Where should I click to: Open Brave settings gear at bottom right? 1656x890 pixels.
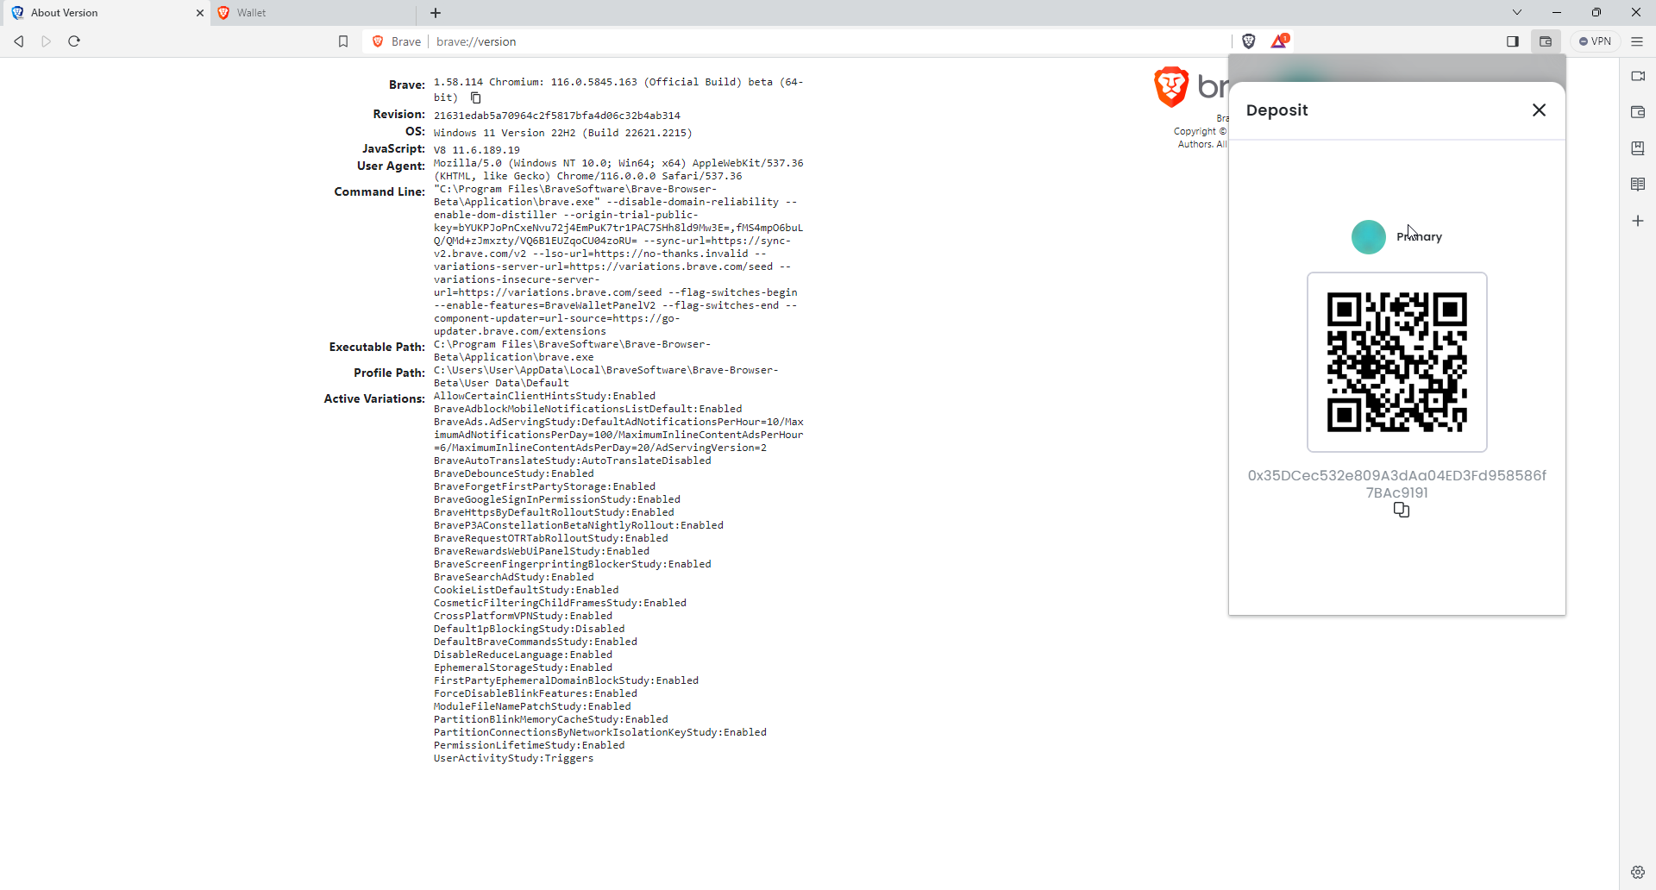pyautogui.click(x=1638, y=872)
